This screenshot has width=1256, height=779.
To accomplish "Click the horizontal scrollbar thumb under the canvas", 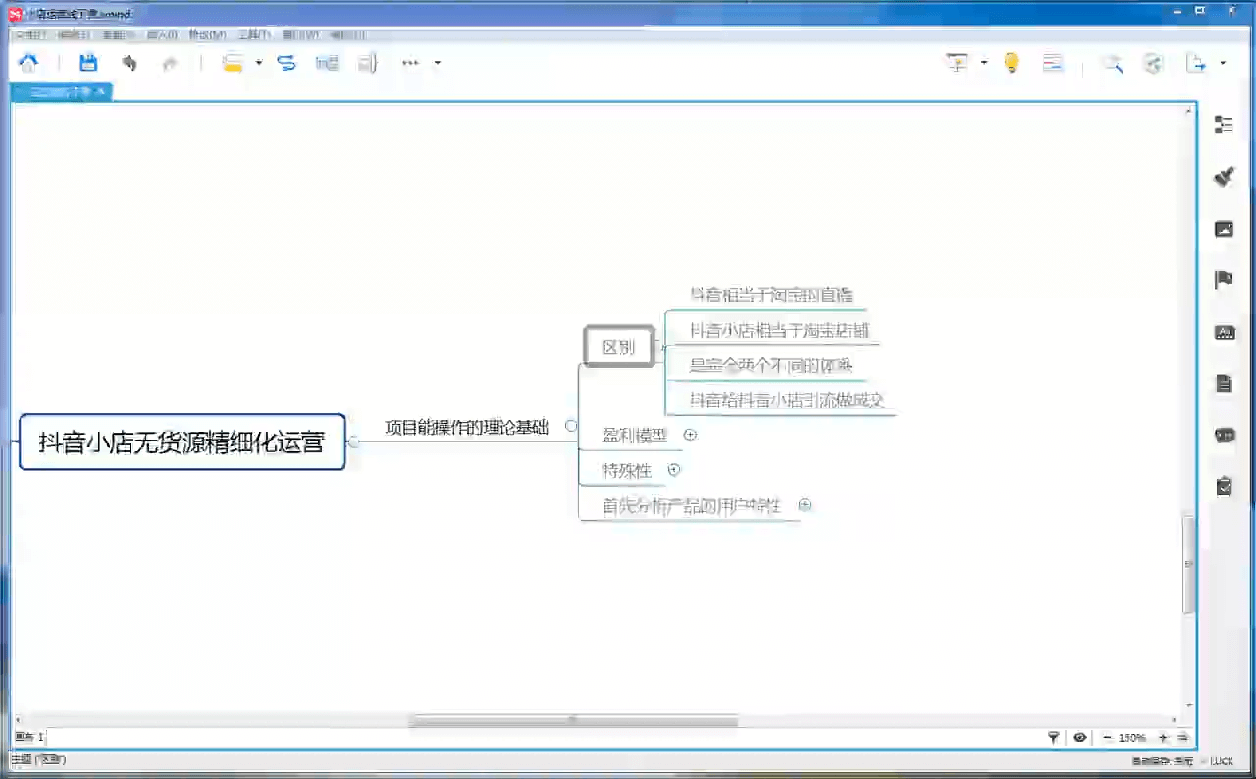I will click(573, 720).
